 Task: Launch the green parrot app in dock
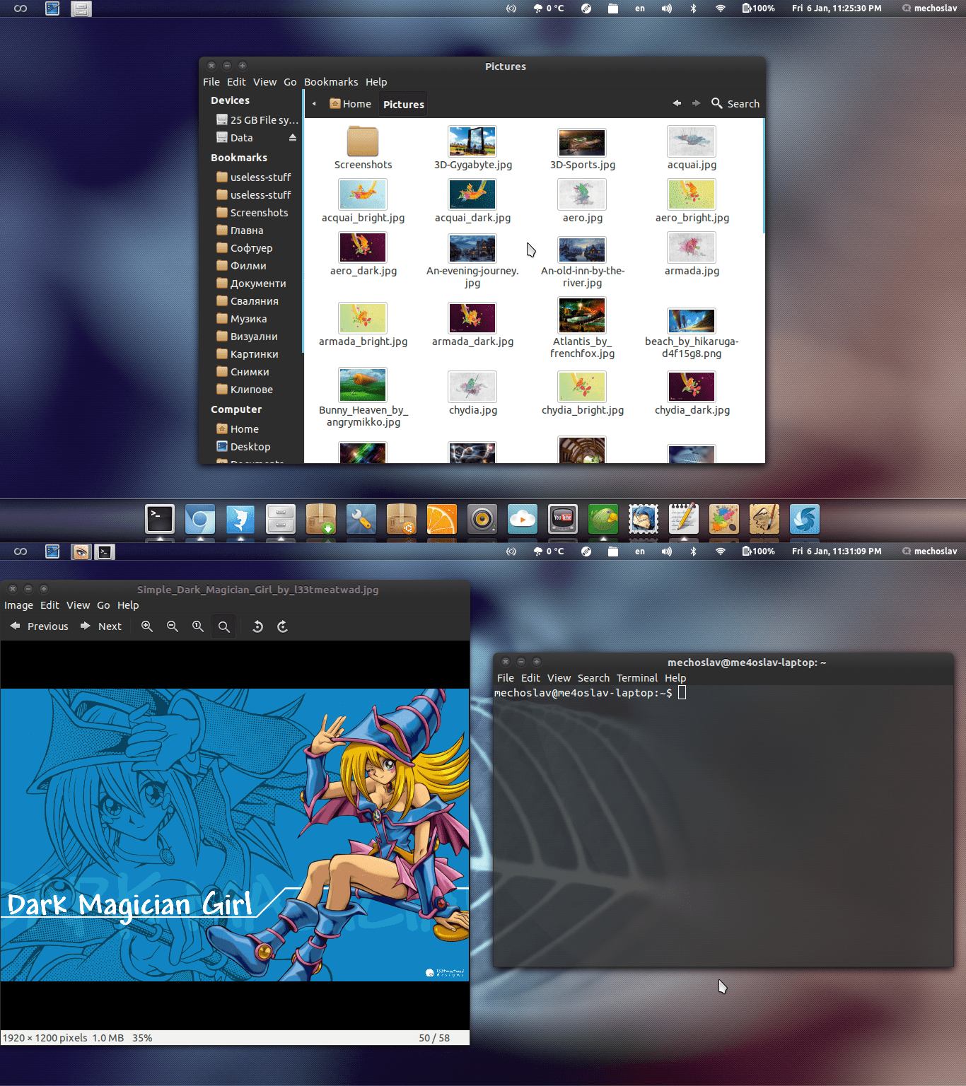point(603,519)
